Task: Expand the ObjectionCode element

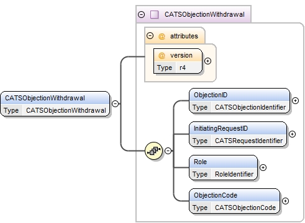Action: click(285, 201)
